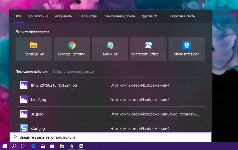Click Snagit icon beside start.jpg
Screen dimensions: 238x150
[24, 128]
